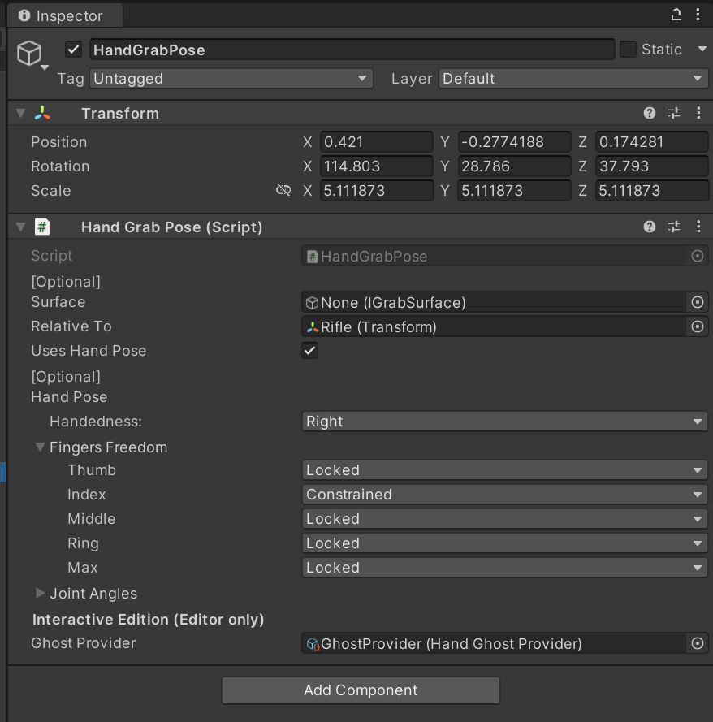Click the Hand Grab Pose script icon
The height and width of the screenshot is (722, 713).
click(42, 227)
